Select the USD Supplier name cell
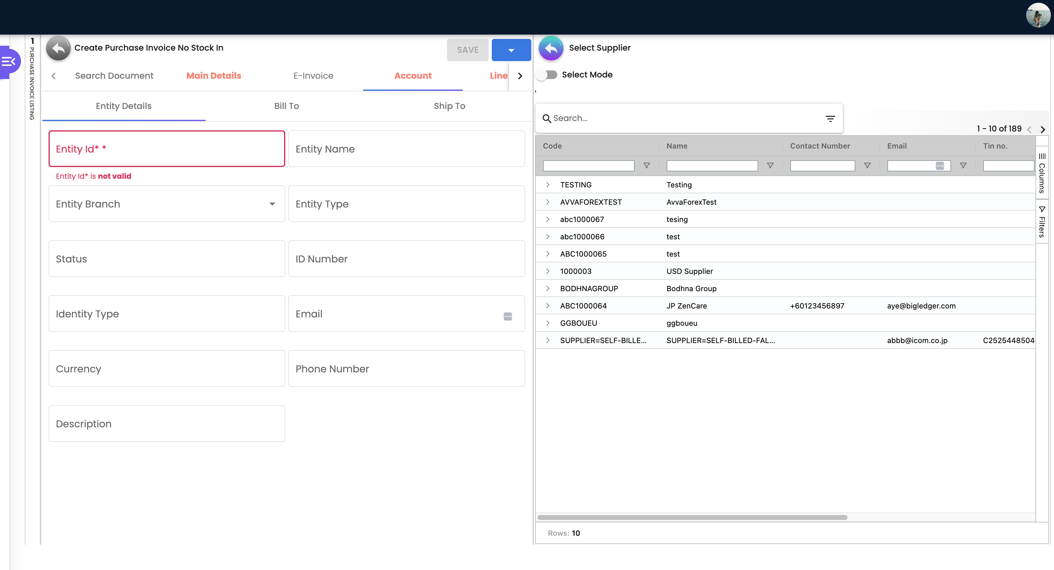 (x=690, y=271)
